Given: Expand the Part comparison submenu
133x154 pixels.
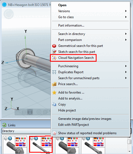Looking at the screenshot, I should pyautogui.click(x=90, y=40).
